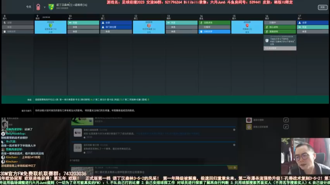The height and width of the screenshot is (185, 330).
Task: Click the red club shirt icon at top
Action: tap(38, 7)
